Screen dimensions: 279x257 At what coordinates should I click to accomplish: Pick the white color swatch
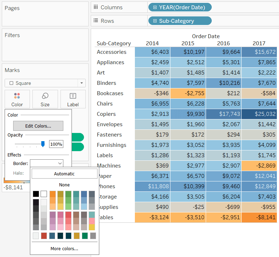coord(44,194)
